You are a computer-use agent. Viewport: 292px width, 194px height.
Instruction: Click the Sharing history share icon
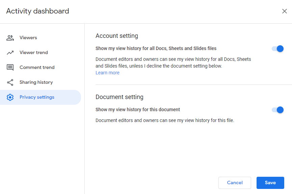[10, 82]
